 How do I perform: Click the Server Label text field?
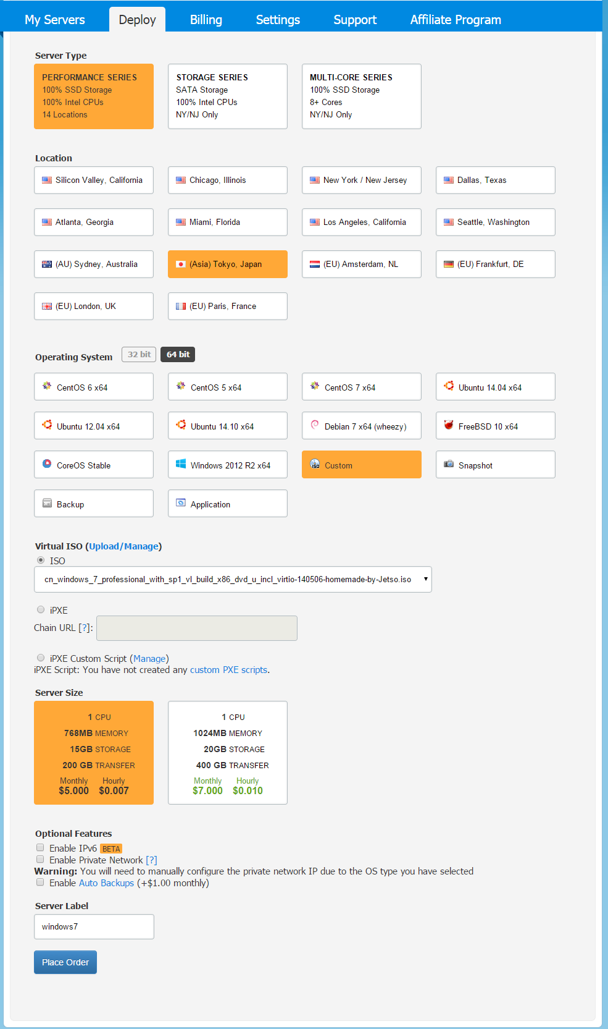pos(94,926)
